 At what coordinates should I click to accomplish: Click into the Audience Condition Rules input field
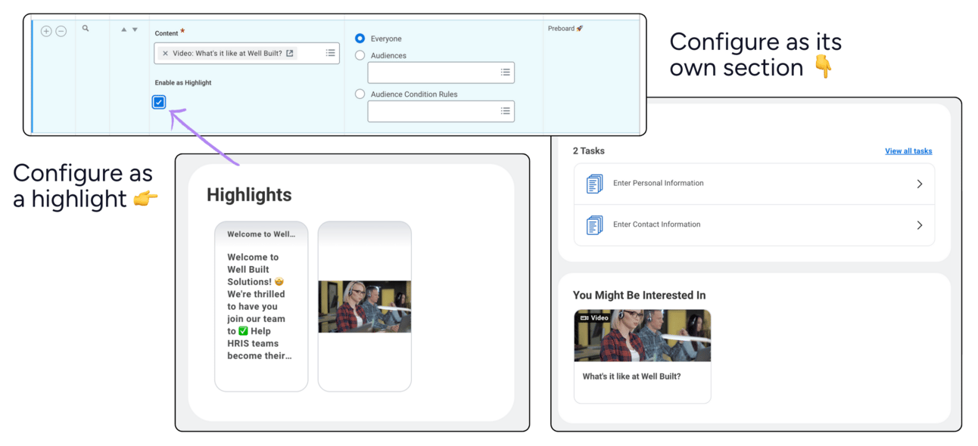[x=441, y=111]
